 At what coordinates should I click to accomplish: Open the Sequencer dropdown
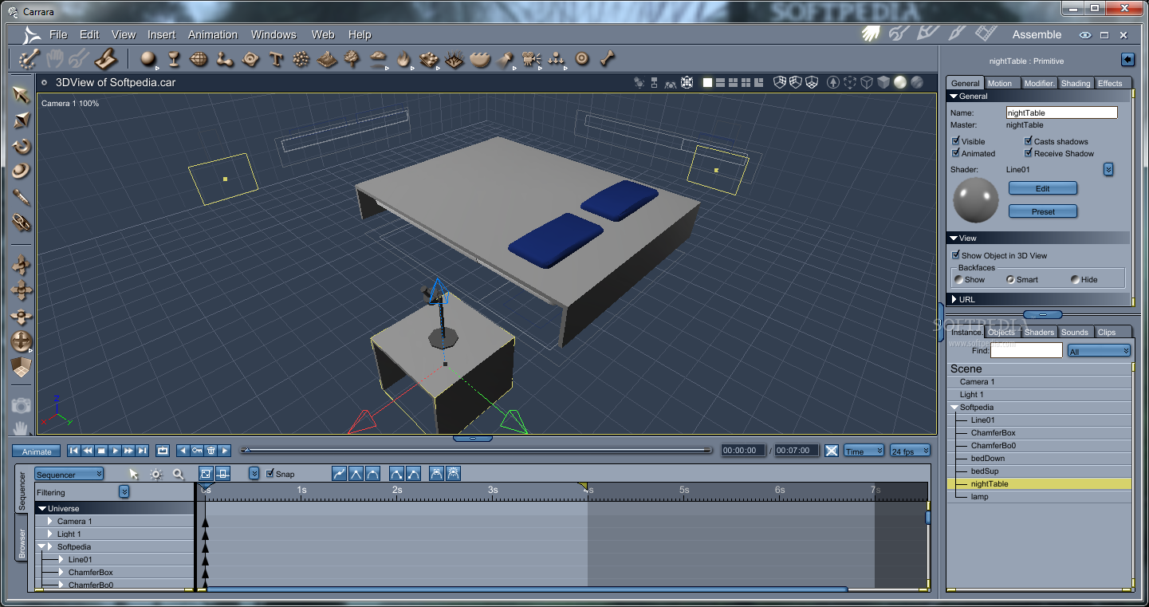[69, 474]
